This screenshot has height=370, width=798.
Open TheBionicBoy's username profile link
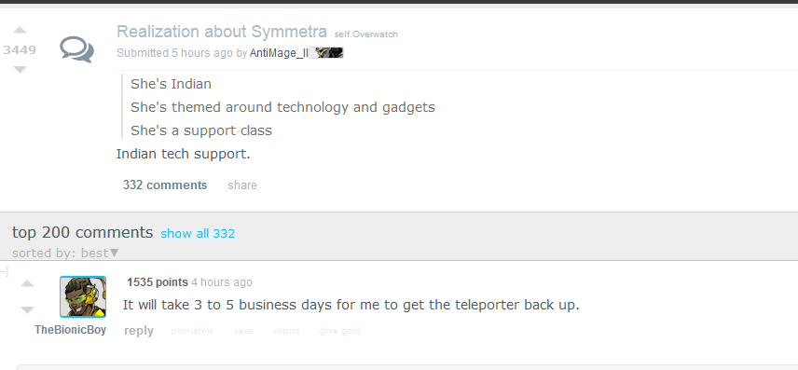[70, 330]
